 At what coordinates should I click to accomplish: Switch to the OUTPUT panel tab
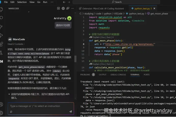102,75
